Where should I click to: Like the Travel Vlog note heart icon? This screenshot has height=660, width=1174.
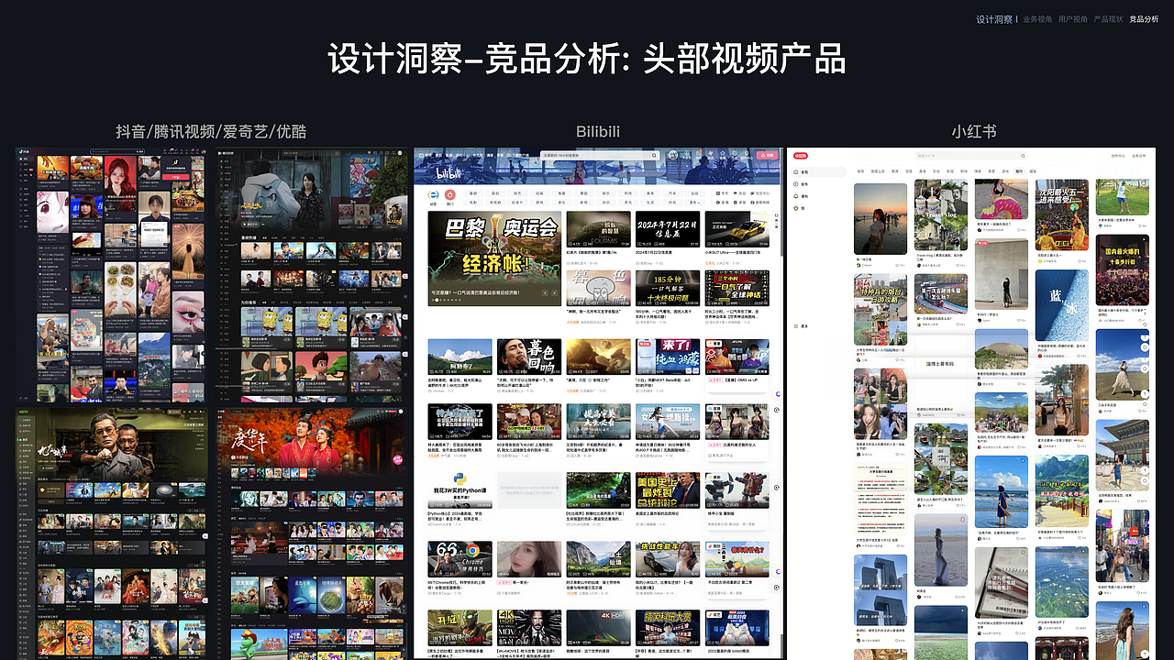pos(958,265)
